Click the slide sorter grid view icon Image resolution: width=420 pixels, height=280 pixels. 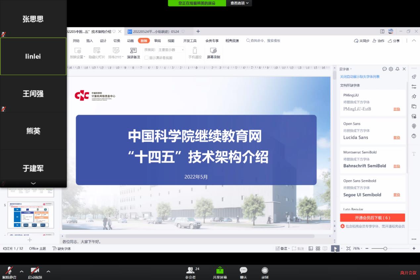point(318,248)
